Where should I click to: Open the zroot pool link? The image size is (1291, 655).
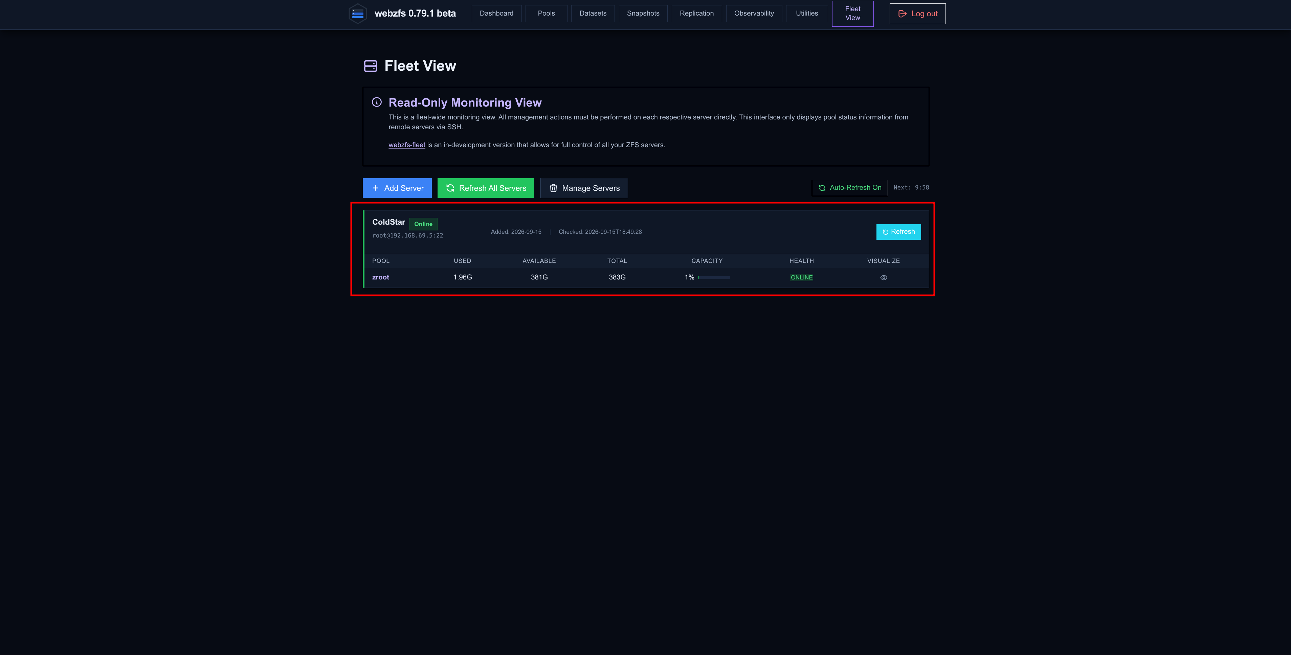[x=380, y=278]
